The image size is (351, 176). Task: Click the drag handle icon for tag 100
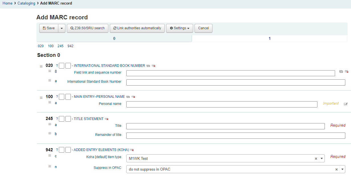click(x=41, y=98)
